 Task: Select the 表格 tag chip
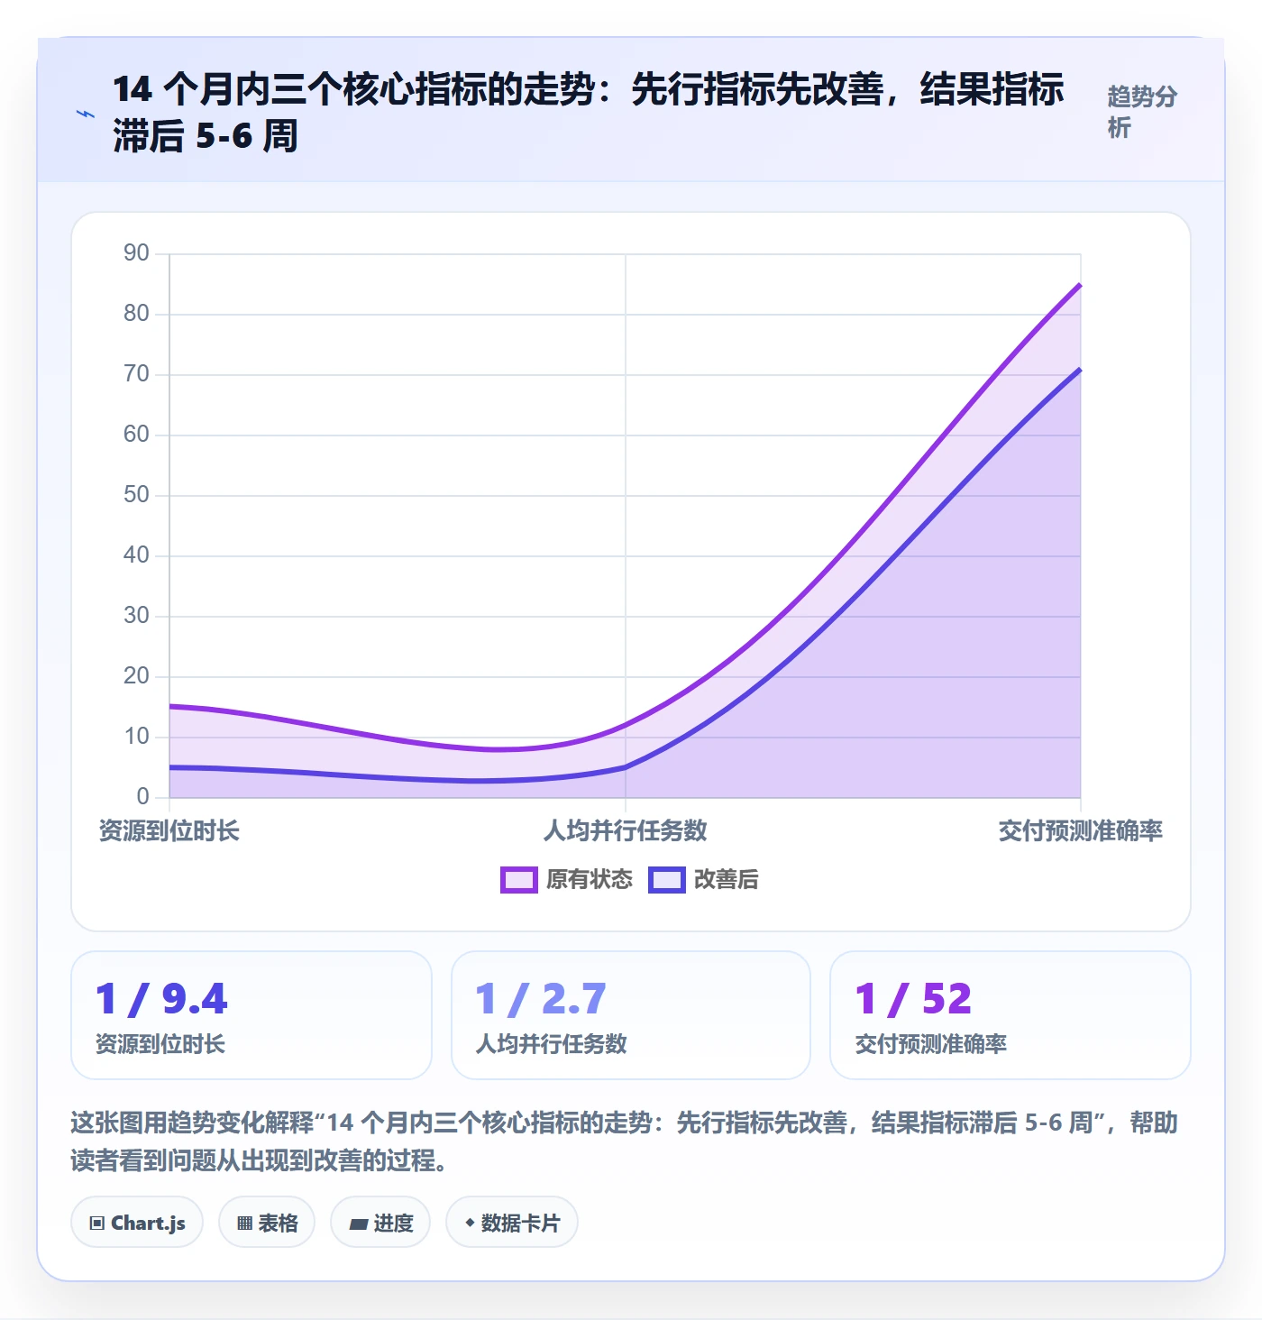(267, 1223)
